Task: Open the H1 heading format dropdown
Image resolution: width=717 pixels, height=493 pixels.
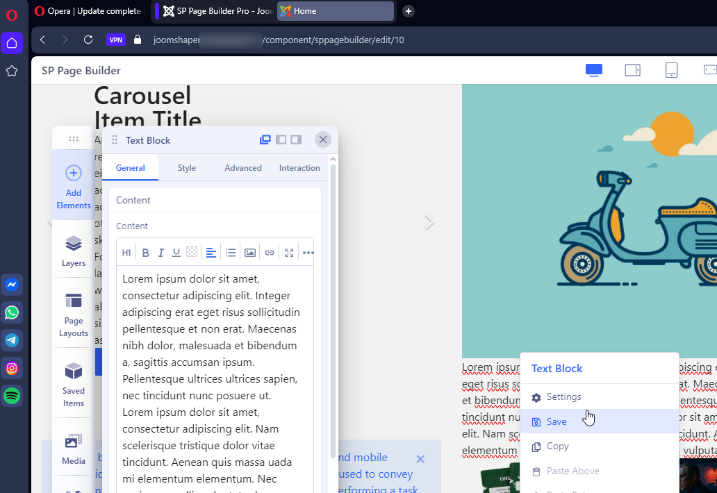Action: (x=126, y=253)
